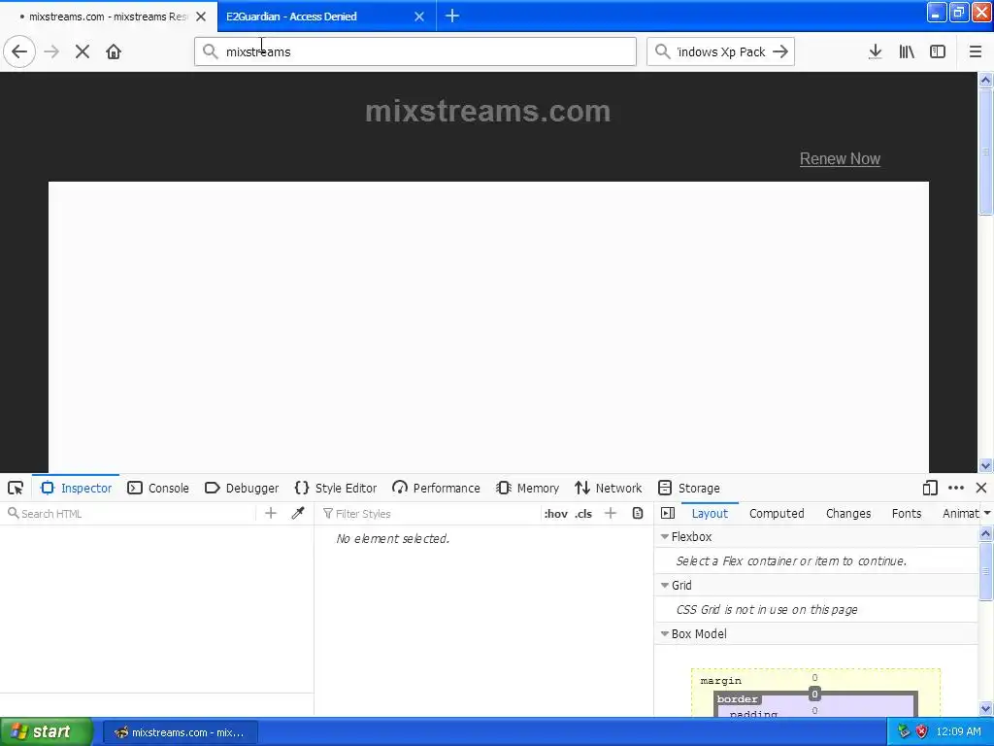Screen dimensions: 994x746
Task: Open the Performance tab
Action: [x=436, y=488]
